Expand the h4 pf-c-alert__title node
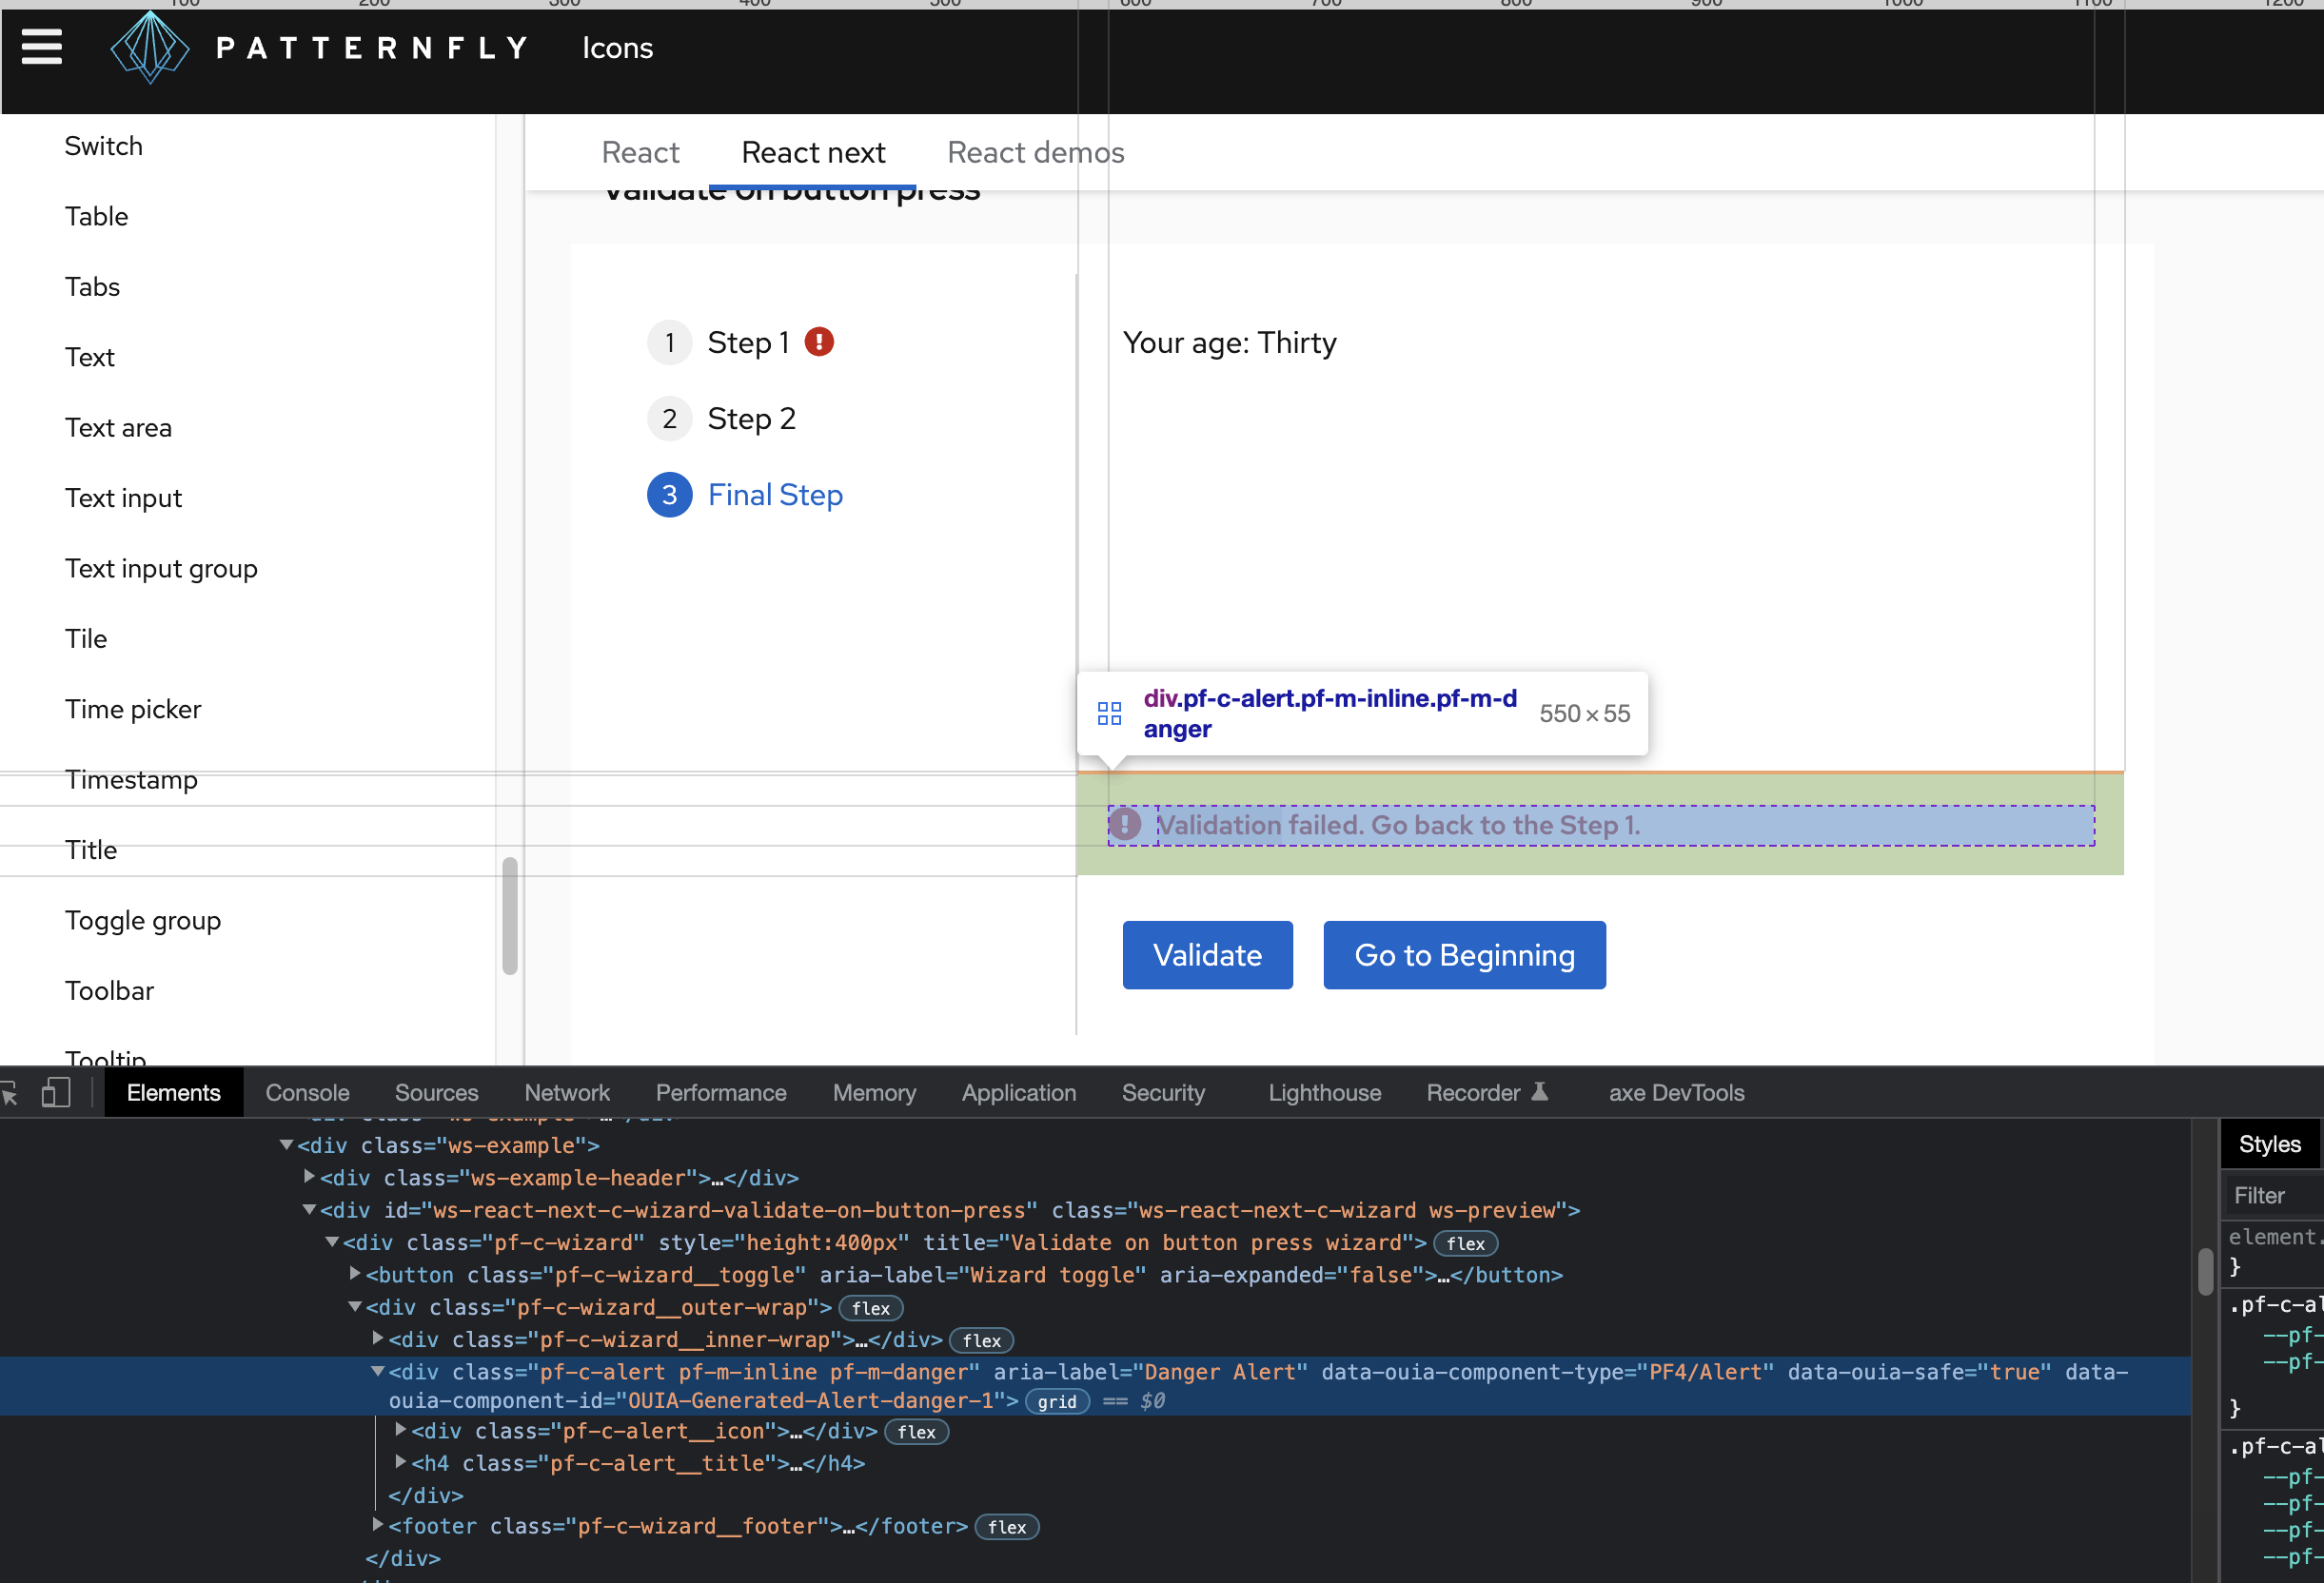This screenshot has width=2324, height=1583. [x=401, y=1462]
